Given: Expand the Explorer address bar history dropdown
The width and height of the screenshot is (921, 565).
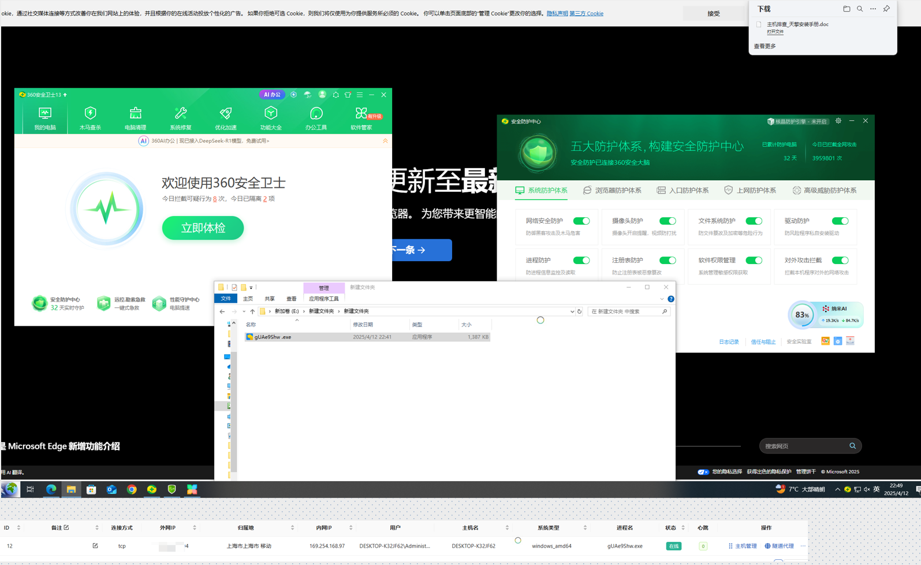Looking at the screenshot, I should pos(572,311).
